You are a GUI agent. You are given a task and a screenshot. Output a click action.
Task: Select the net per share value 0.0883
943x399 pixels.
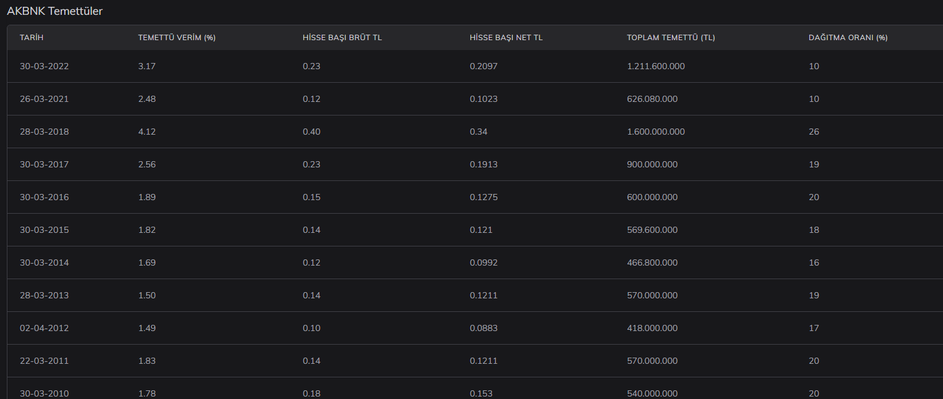pyautogui.click(x=483, y=328)
